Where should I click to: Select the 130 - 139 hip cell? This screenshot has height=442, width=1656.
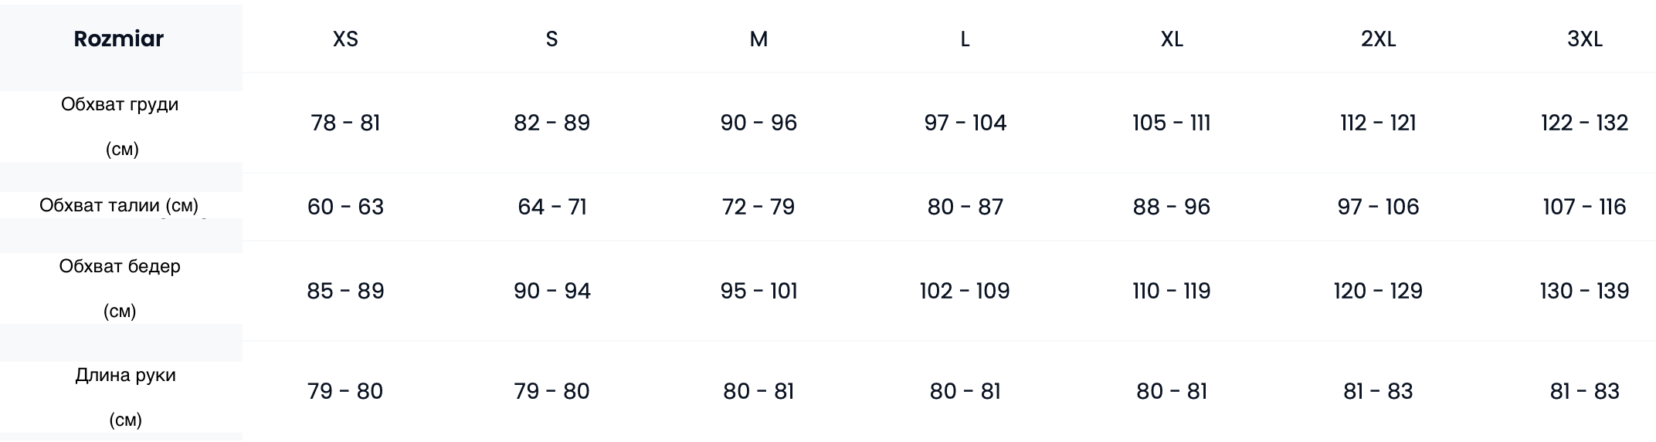1584,291
